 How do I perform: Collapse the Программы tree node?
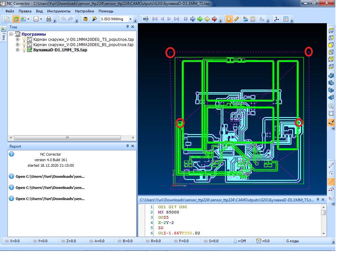point(11,34)
